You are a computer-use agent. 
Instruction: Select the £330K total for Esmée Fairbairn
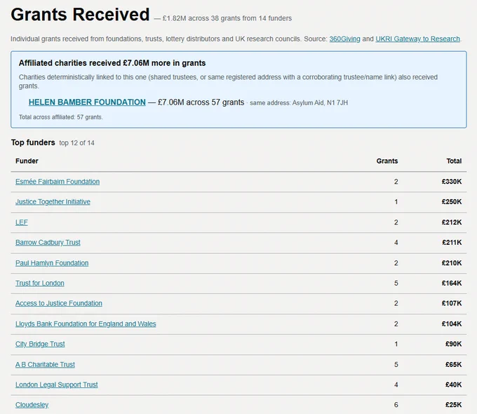point(452,182)
